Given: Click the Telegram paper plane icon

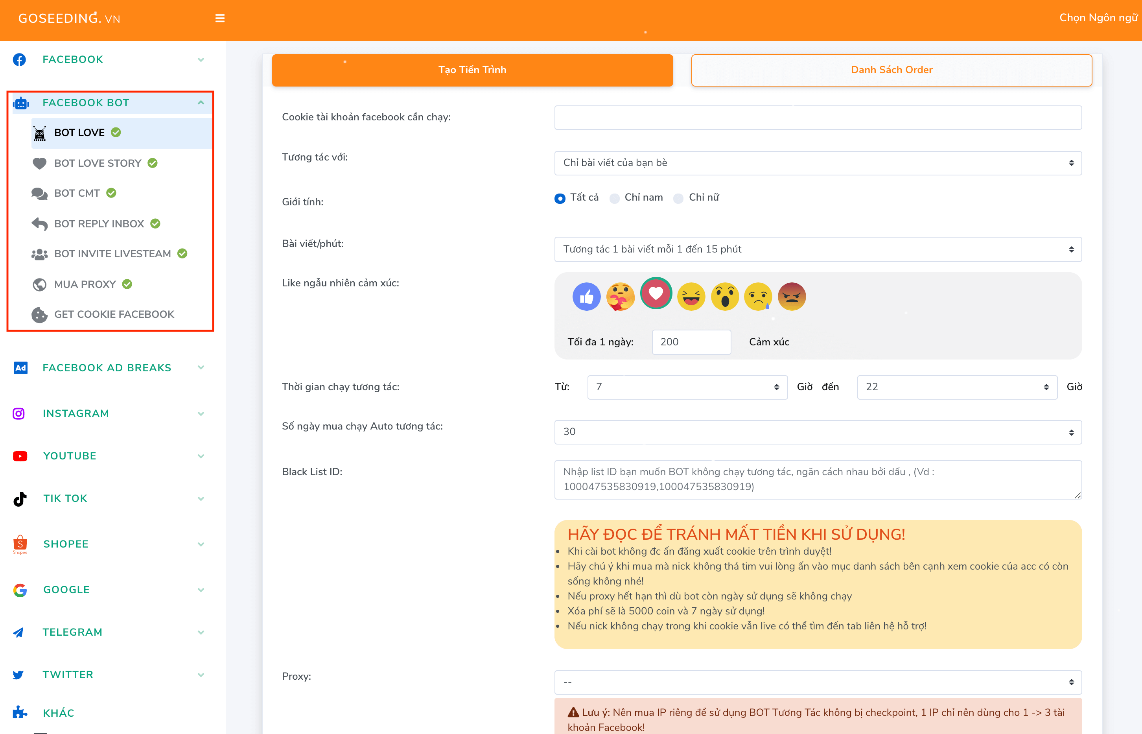Looking at the screenshot, I should pos(18,633).
